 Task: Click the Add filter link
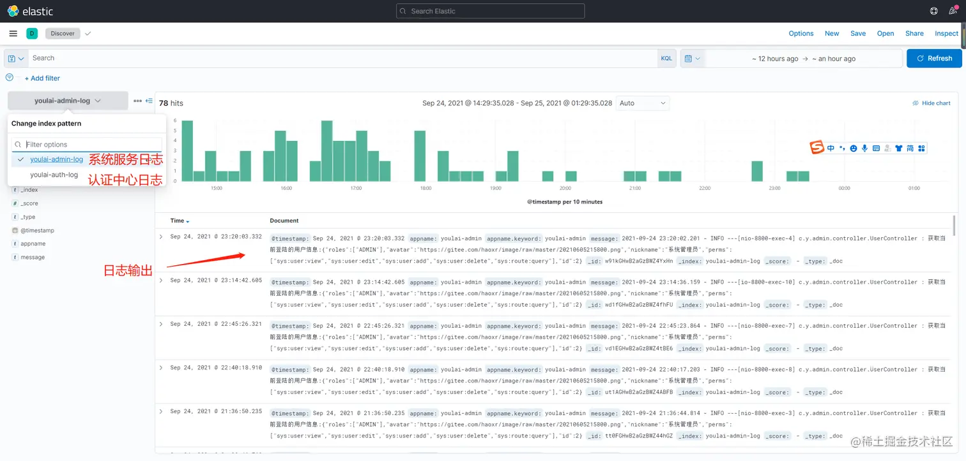42,78
